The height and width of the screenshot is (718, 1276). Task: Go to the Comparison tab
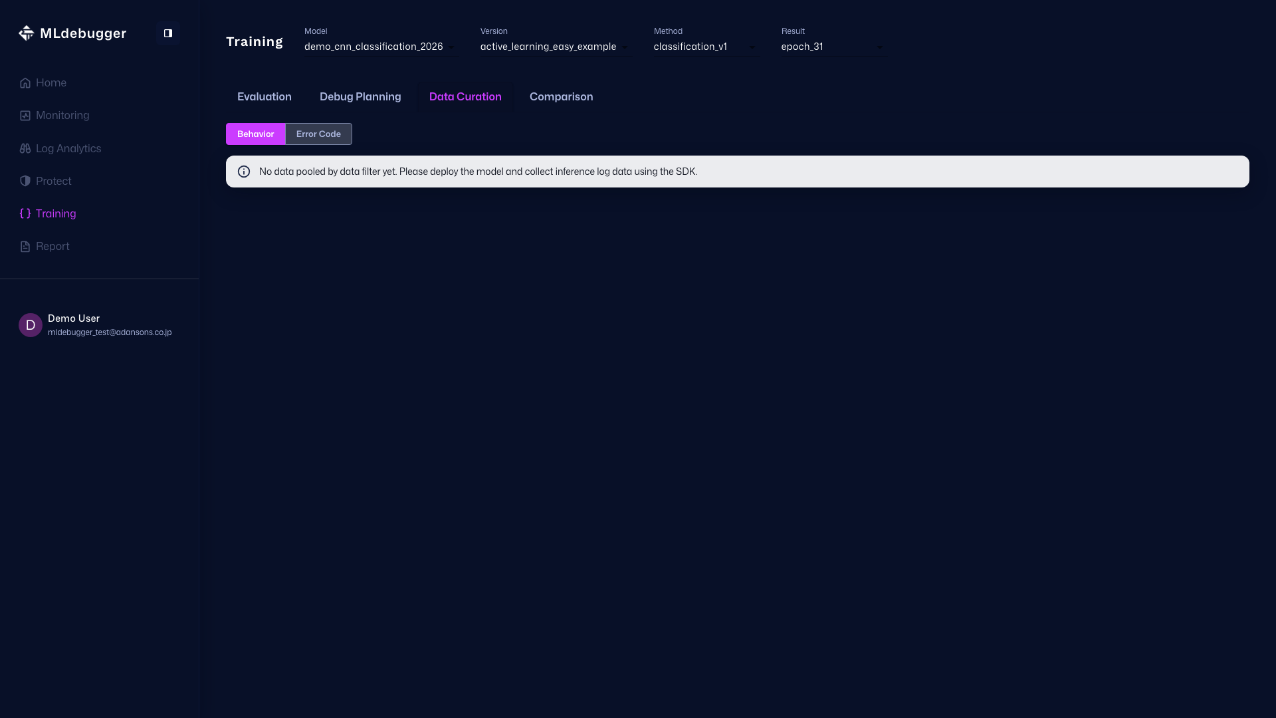tap(561, 97)
